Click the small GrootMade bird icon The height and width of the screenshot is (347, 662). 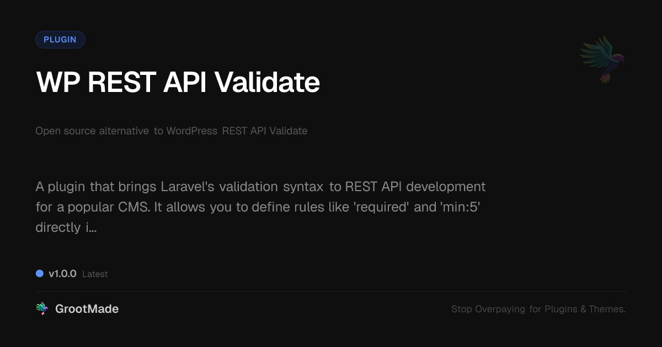[x=42, y=309]
